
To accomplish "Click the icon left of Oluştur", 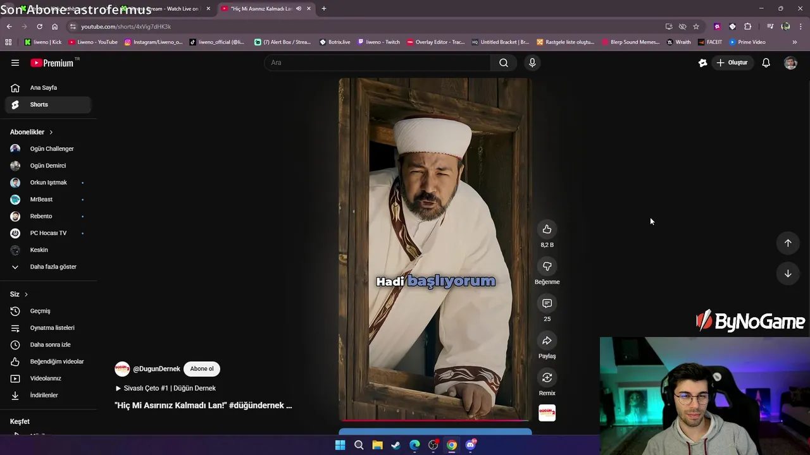I will [702, 63].
